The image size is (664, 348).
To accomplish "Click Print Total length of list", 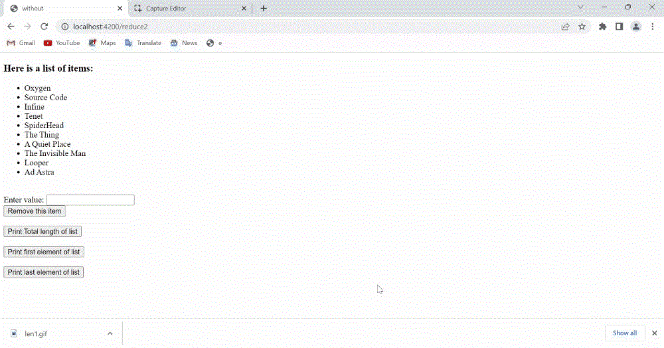I will pyautogui.click(x=42, y=232).
